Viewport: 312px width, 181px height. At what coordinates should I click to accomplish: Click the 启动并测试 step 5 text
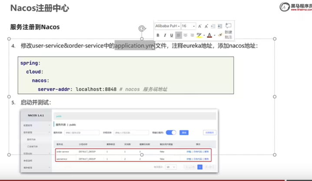click(36, 102)
